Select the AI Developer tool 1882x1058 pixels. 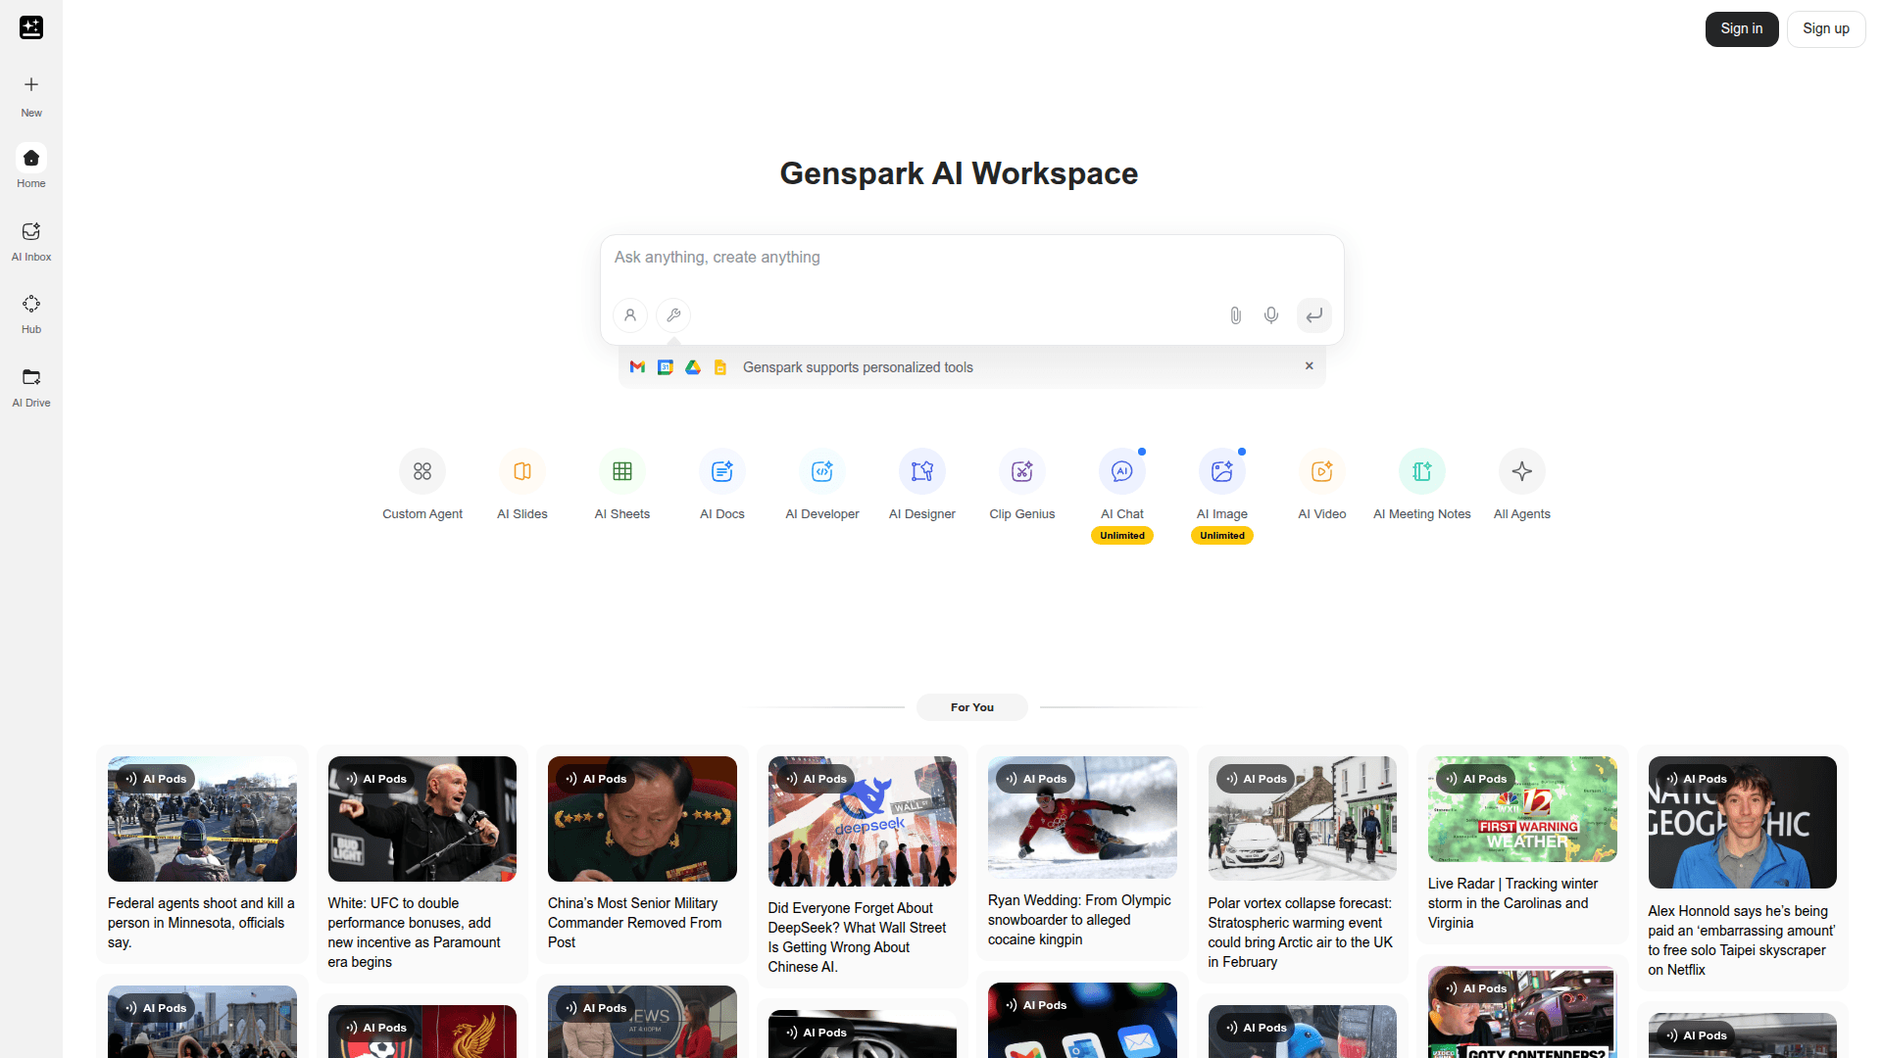(821, 485)
